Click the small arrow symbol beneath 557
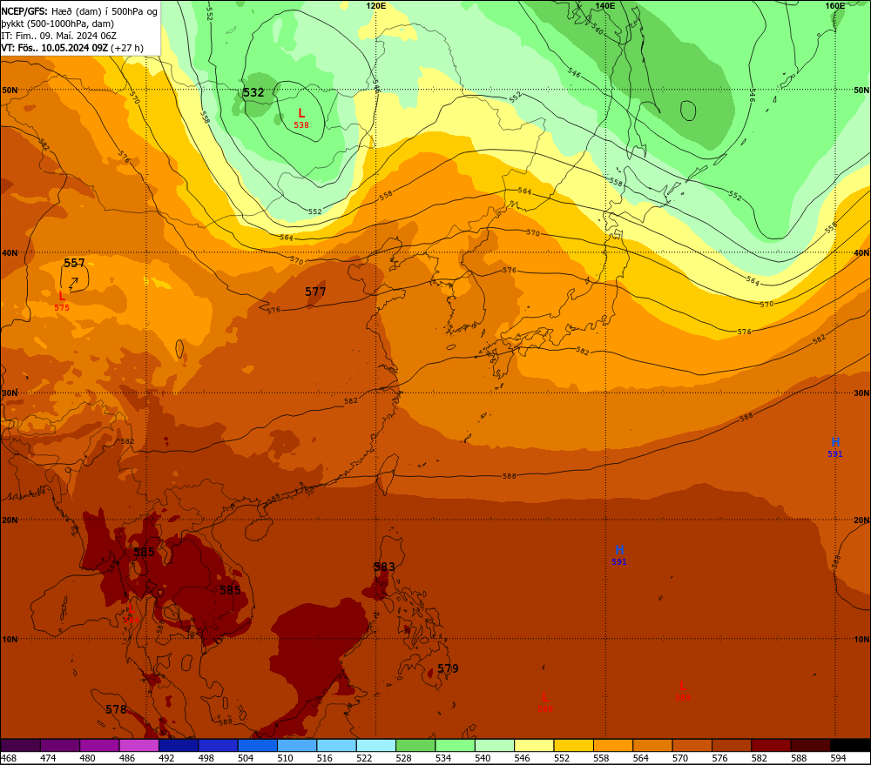This screenshot has height=765, width=871. (x=74, y=285)
